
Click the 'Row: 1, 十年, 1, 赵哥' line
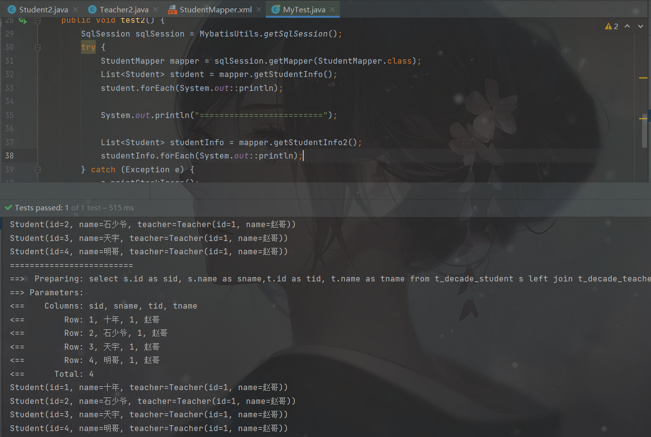[112, 319]
